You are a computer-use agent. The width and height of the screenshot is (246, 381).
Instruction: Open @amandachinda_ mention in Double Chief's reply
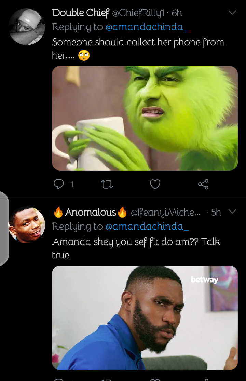(147, 27)
